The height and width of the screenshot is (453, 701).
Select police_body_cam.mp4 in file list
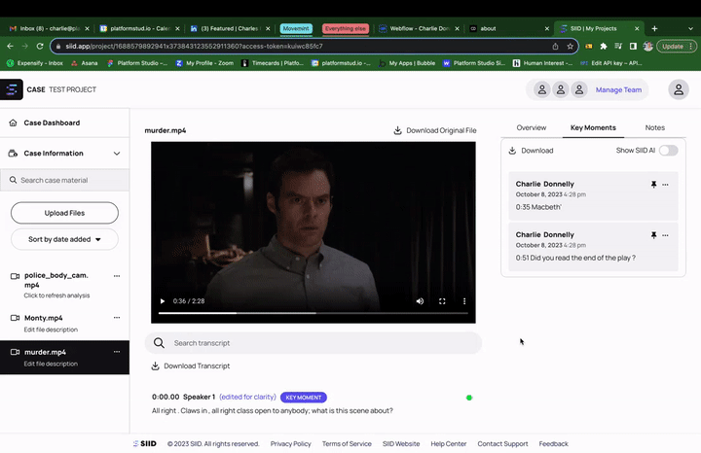(55, 280)
